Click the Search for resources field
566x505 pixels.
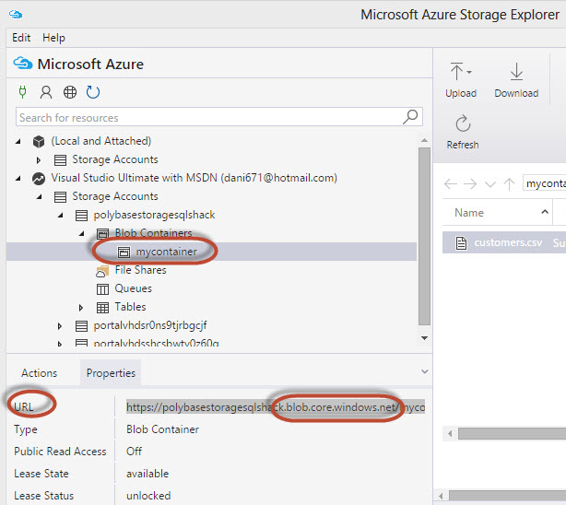click(x=207, y=117)
